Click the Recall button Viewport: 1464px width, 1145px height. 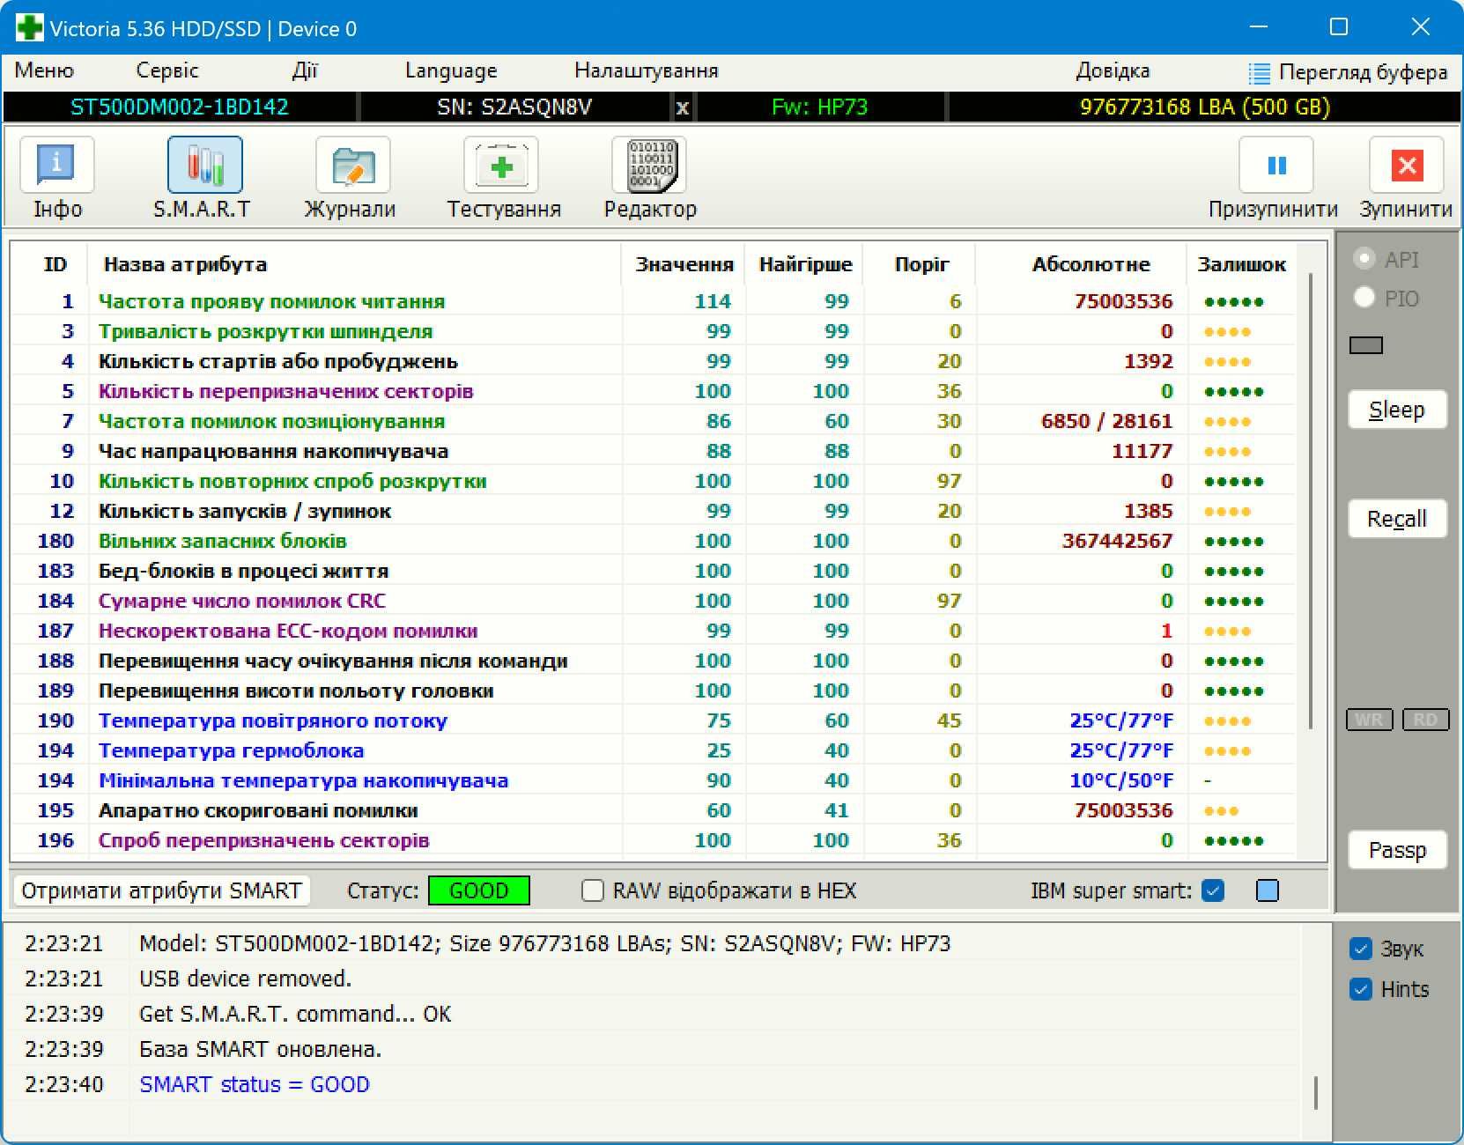click(x=1397, y=519)
